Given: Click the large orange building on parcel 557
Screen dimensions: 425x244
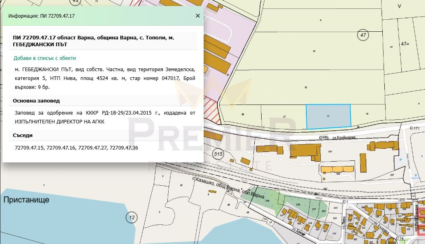Looking at the screenshot, I should pyautogui.click(x=305, y=152).
